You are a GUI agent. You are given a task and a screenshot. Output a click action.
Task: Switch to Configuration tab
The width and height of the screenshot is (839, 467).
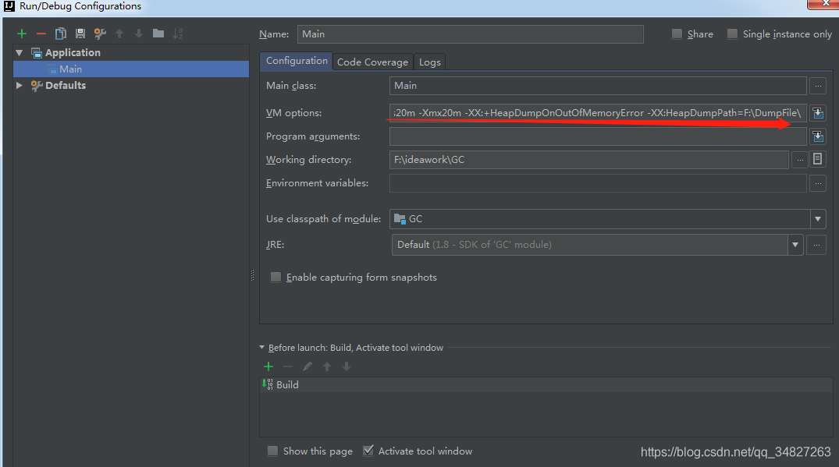coord(297,61)
